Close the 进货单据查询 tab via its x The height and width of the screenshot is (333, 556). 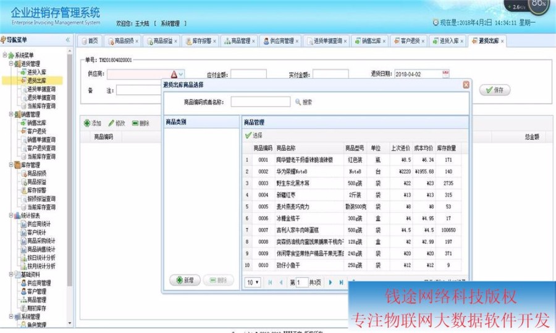[345, 41]
